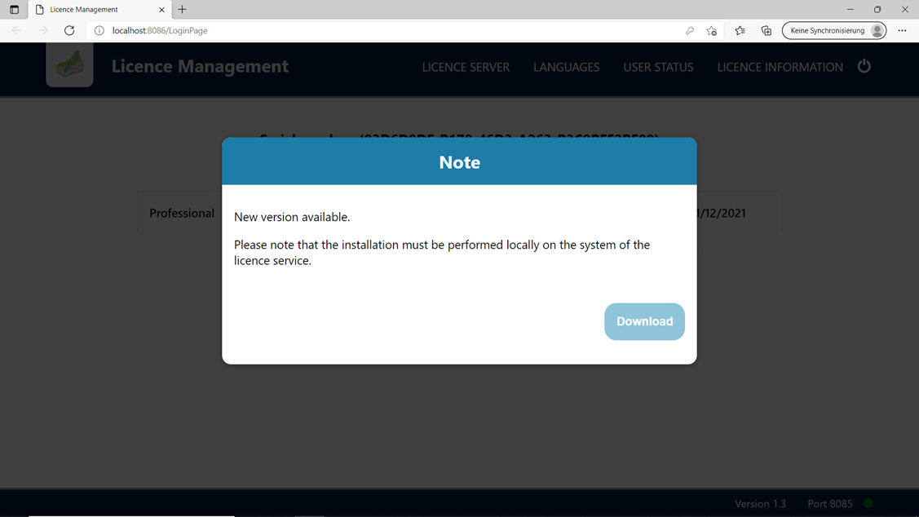Go to the USER STATUS page
919x517 pixels.
pos(658,67)
